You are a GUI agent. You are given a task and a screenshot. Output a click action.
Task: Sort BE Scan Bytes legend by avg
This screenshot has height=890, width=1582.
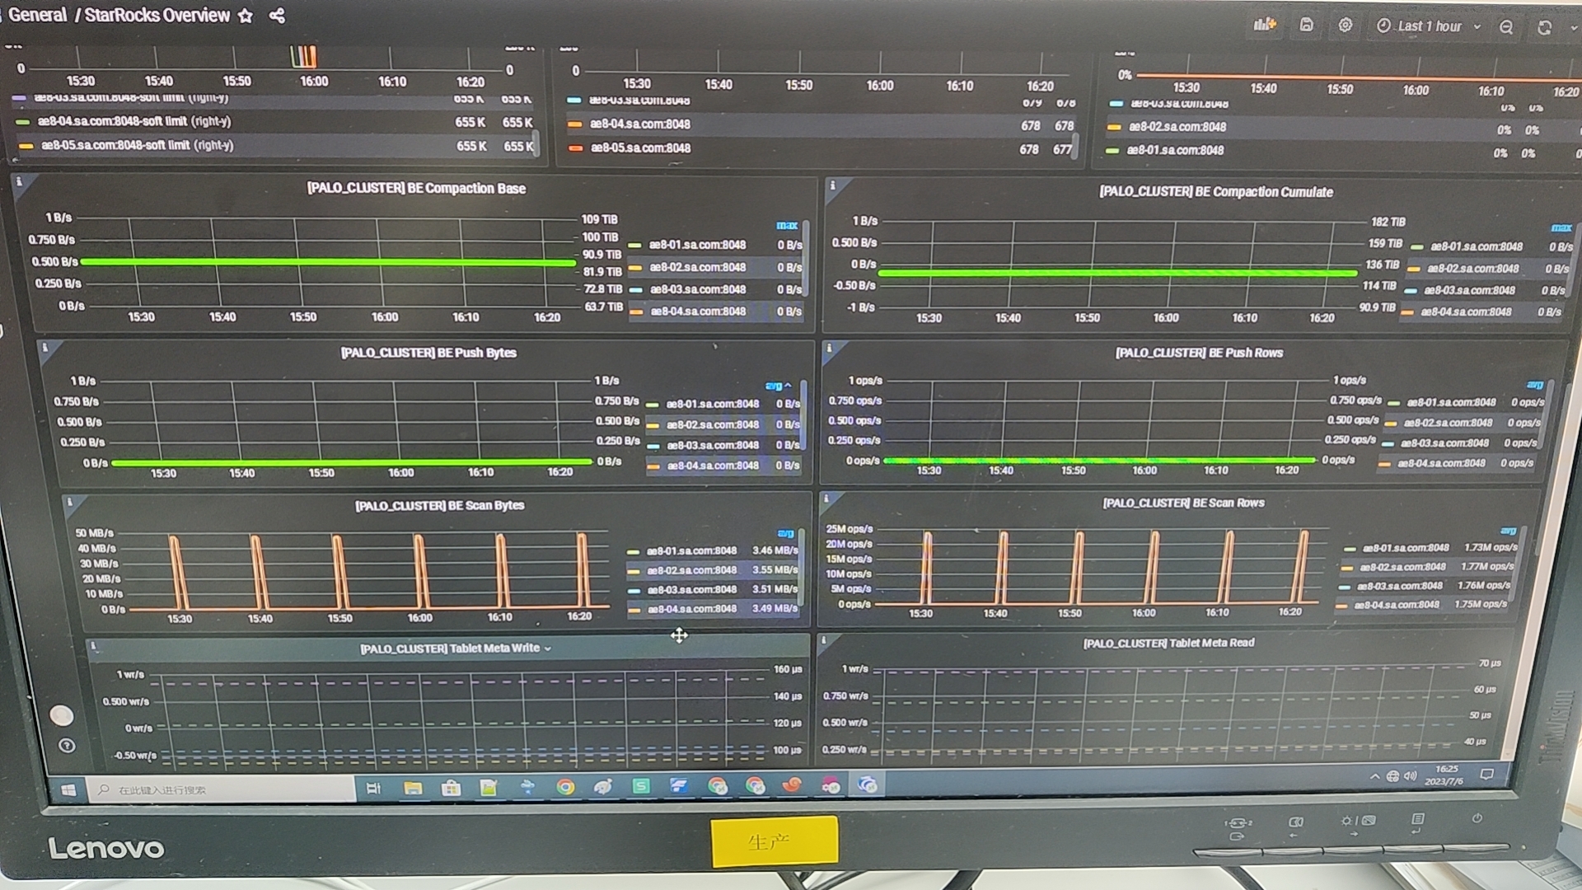click(786, 533)
